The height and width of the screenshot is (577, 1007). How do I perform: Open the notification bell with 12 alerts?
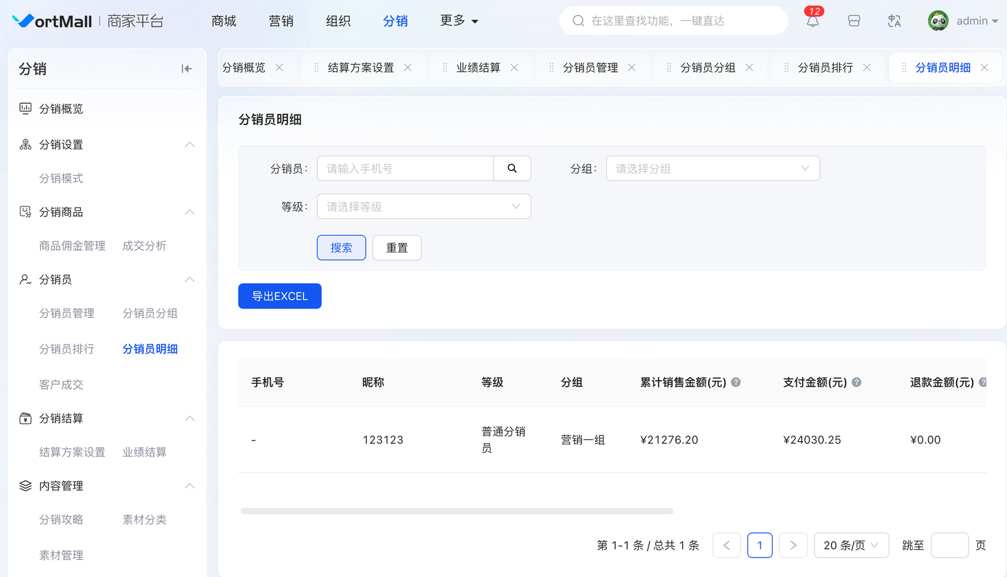[x=813, y=21]
